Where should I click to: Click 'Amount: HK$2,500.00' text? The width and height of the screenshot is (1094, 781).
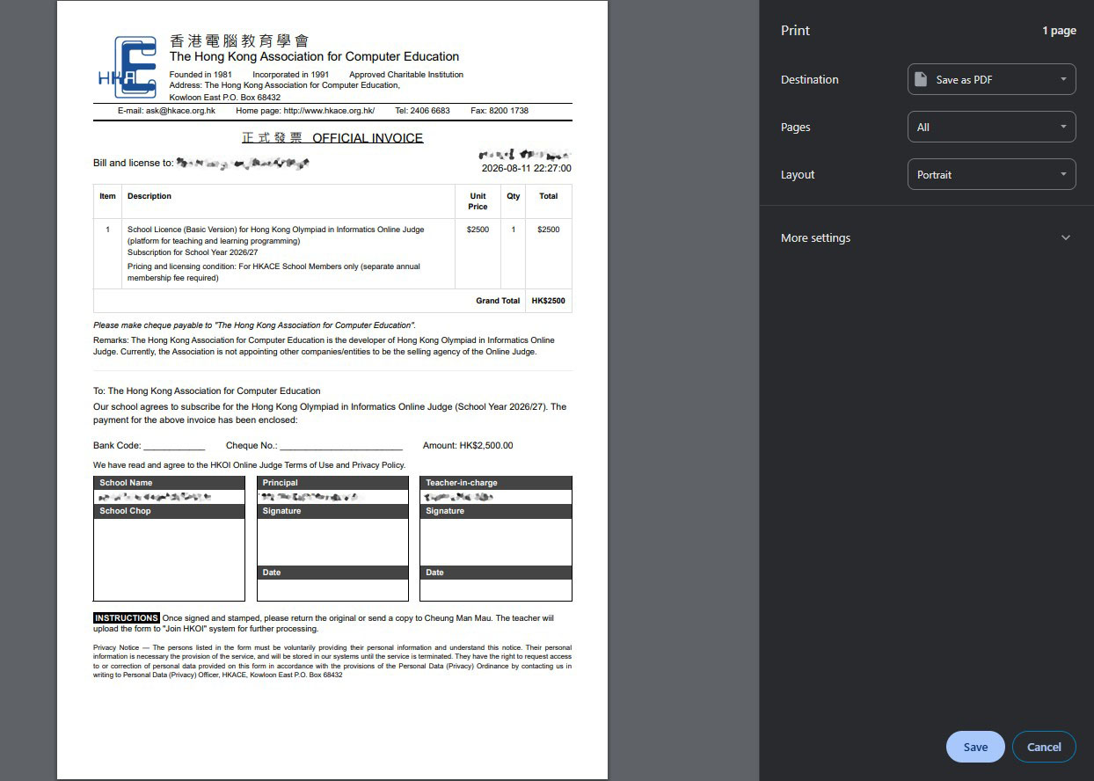click(x=468, y=446)
